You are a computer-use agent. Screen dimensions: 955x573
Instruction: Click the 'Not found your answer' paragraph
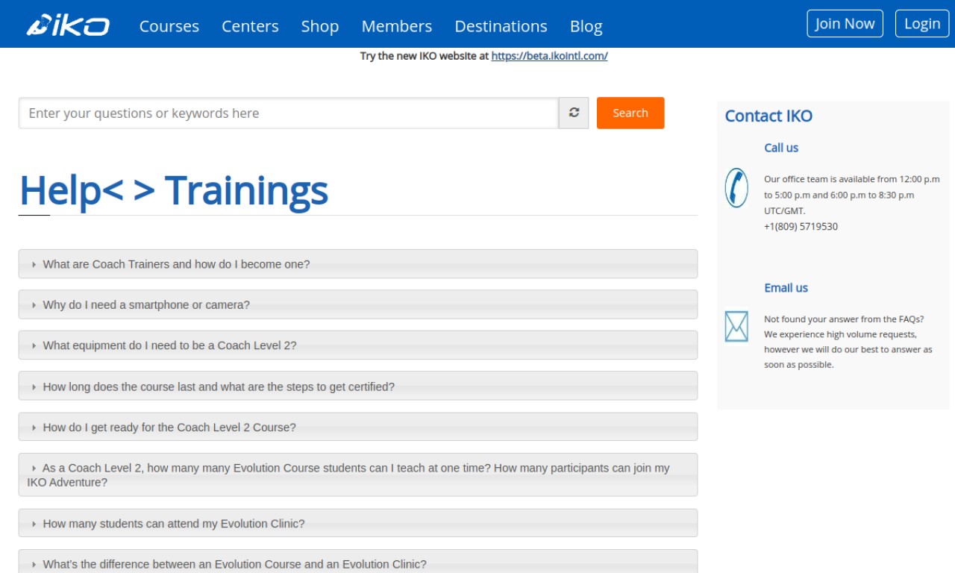click(848, 342)
